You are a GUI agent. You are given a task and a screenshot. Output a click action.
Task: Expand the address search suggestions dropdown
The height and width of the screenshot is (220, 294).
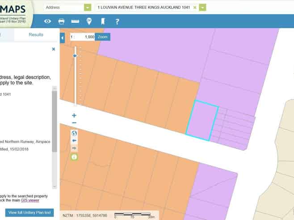(203, 8)
